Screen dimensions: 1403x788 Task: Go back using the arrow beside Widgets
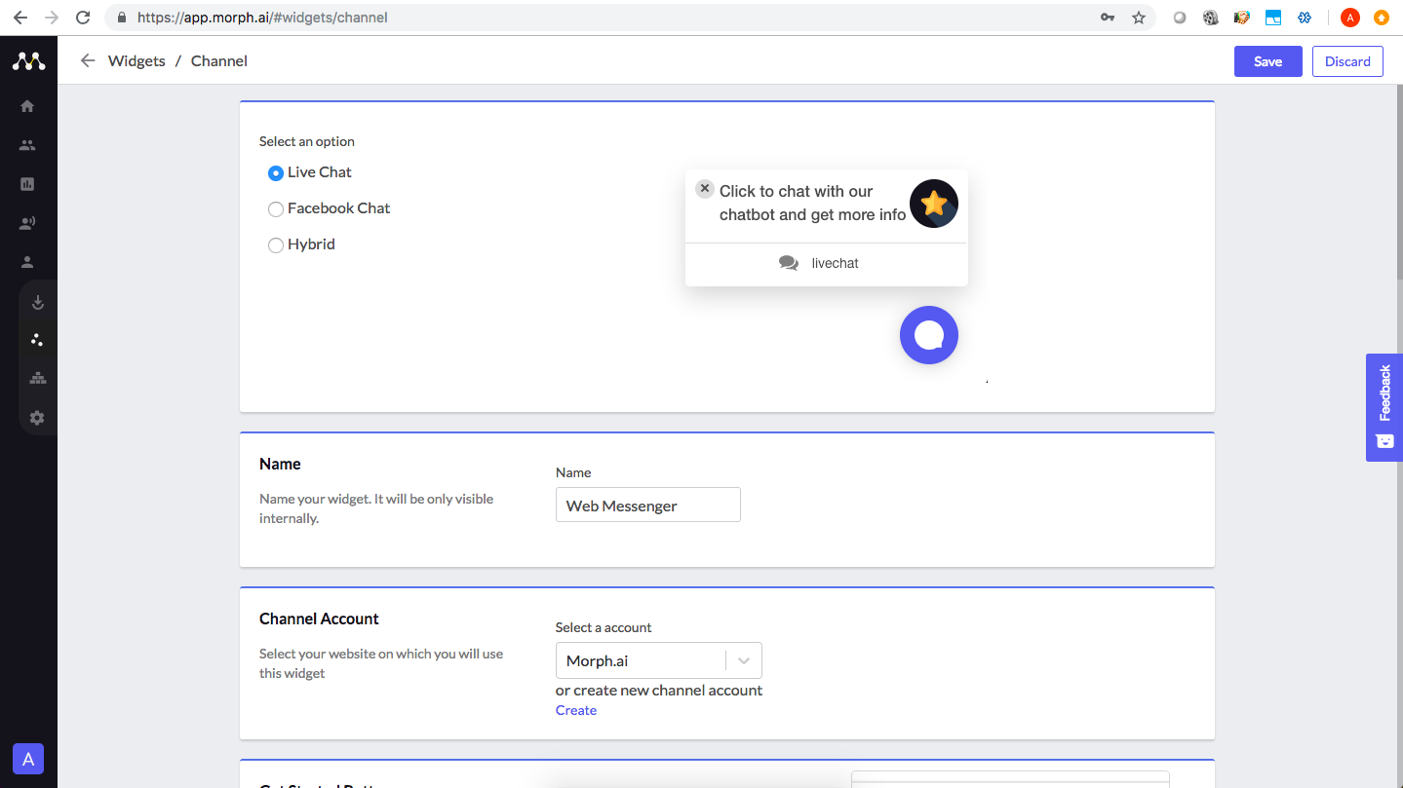88,60
